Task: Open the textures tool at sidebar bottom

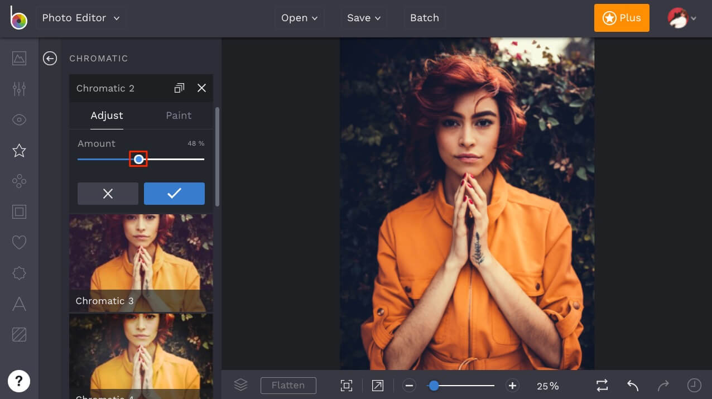Action: pos(18,334)
